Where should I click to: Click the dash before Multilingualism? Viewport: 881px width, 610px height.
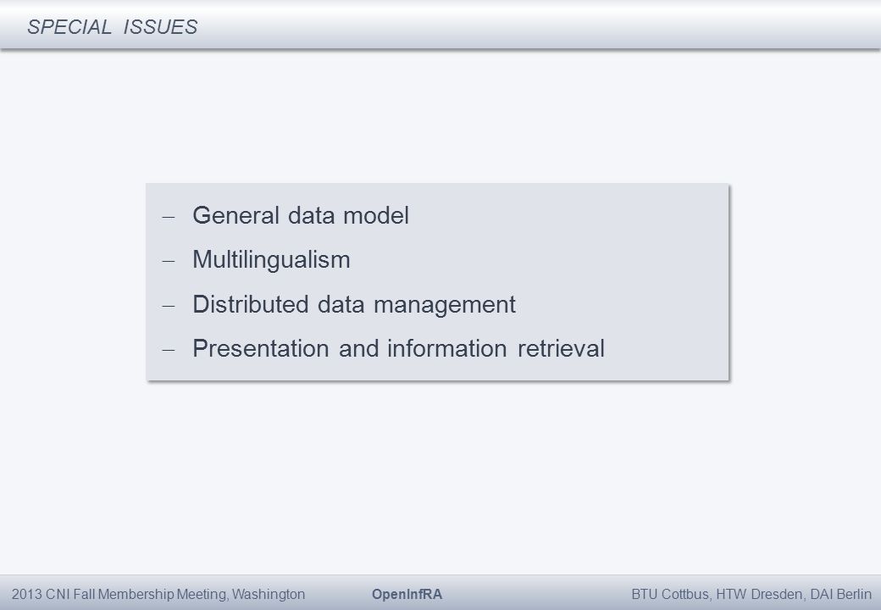click(169, 261)
